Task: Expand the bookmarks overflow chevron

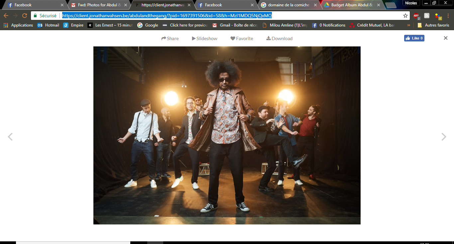Action: click(x=408, y=25)
